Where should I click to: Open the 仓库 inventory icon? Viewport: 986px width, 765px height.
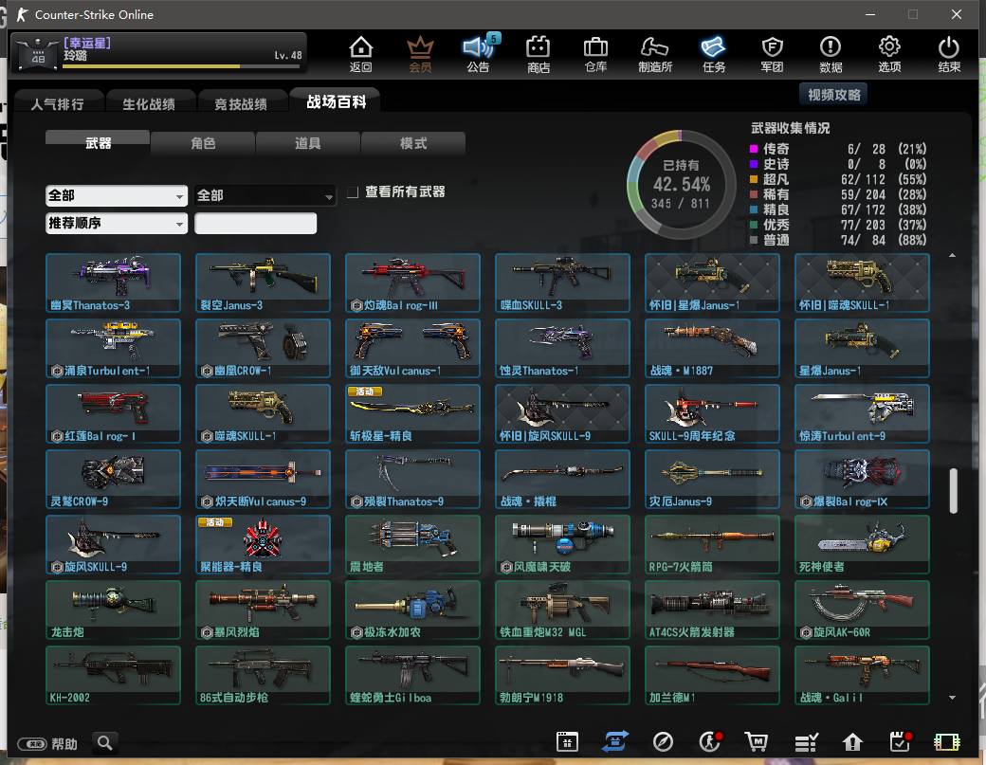[x=595, y=54]
